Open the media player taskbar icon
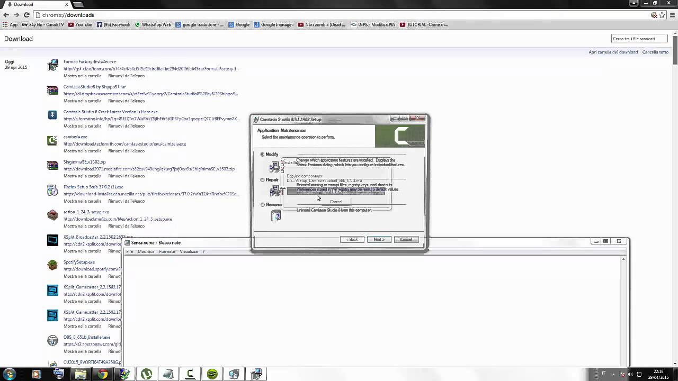This screenshot has height=381, width=678. [x=36, y=374]
